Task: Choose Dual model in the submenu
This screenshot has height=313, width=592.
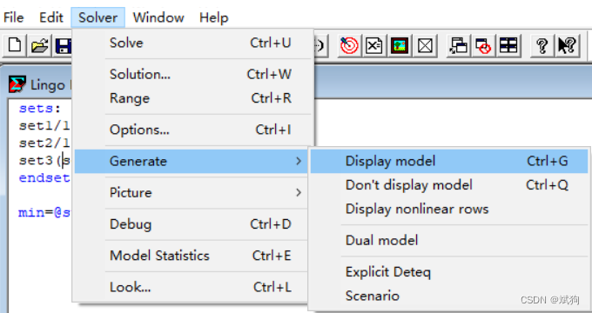Action: [449, 240]
